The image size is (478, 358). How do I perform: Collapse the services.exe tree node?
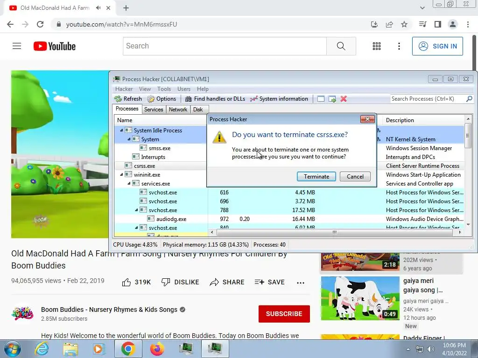click(x=129, y=184)
